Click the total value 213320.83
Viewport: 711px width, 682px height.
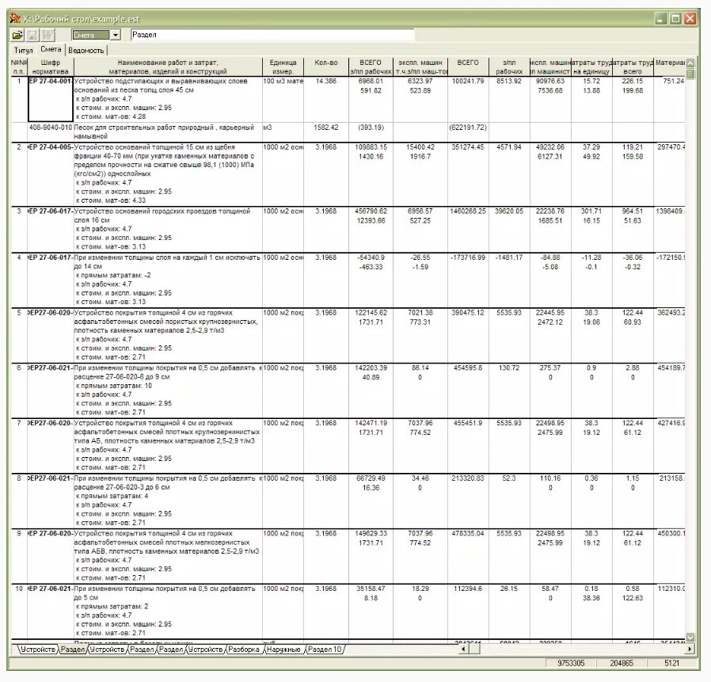(467, 478)
